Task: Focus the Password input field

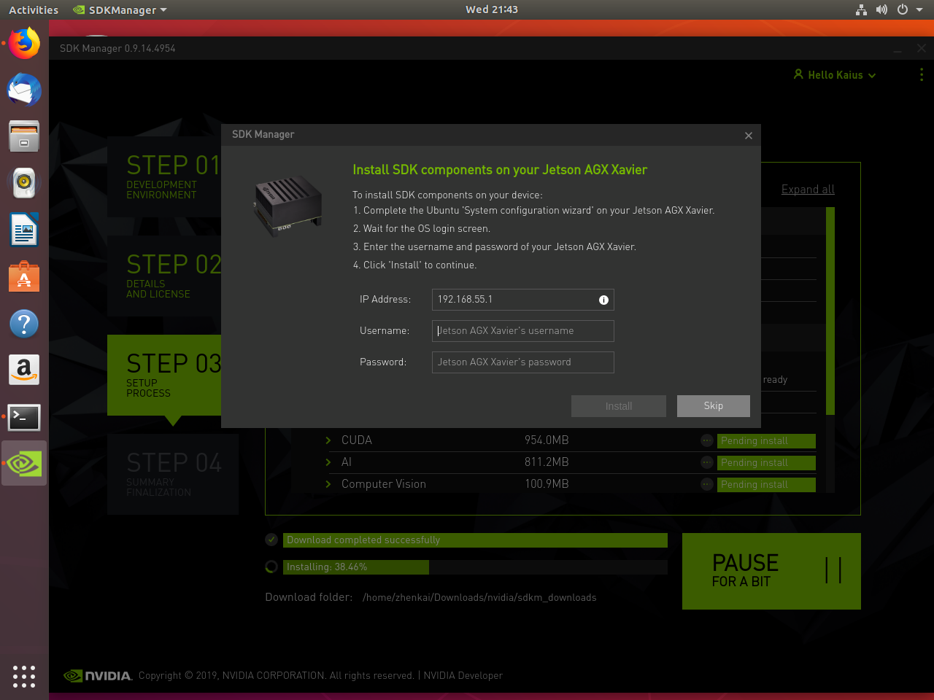Action: [x=522, y=362]
